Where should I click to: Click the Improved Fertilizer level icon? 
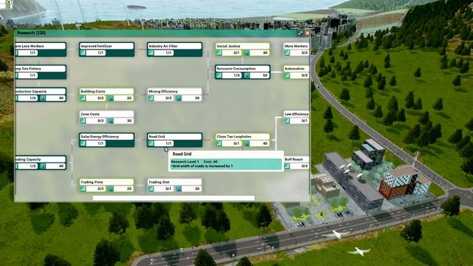tap(83, 52)
